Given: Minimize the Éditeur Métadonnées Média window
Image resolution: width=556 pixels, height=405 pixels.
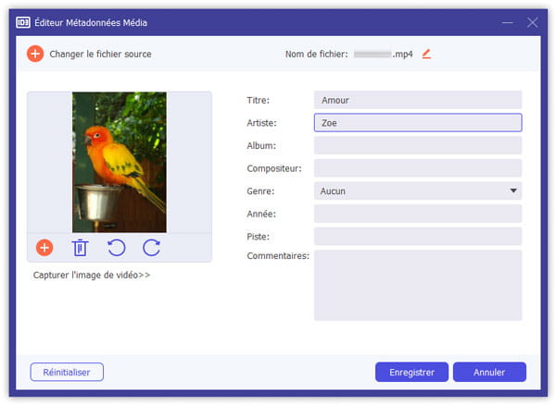Looking at the screenshot, I should [507, 21].
